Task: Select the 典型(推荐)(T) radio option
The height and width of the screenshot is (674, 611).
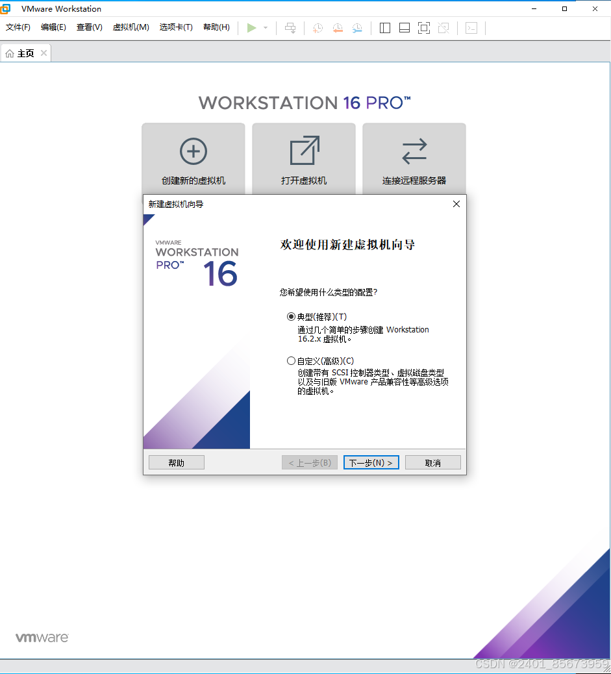Action: point(291,317)
